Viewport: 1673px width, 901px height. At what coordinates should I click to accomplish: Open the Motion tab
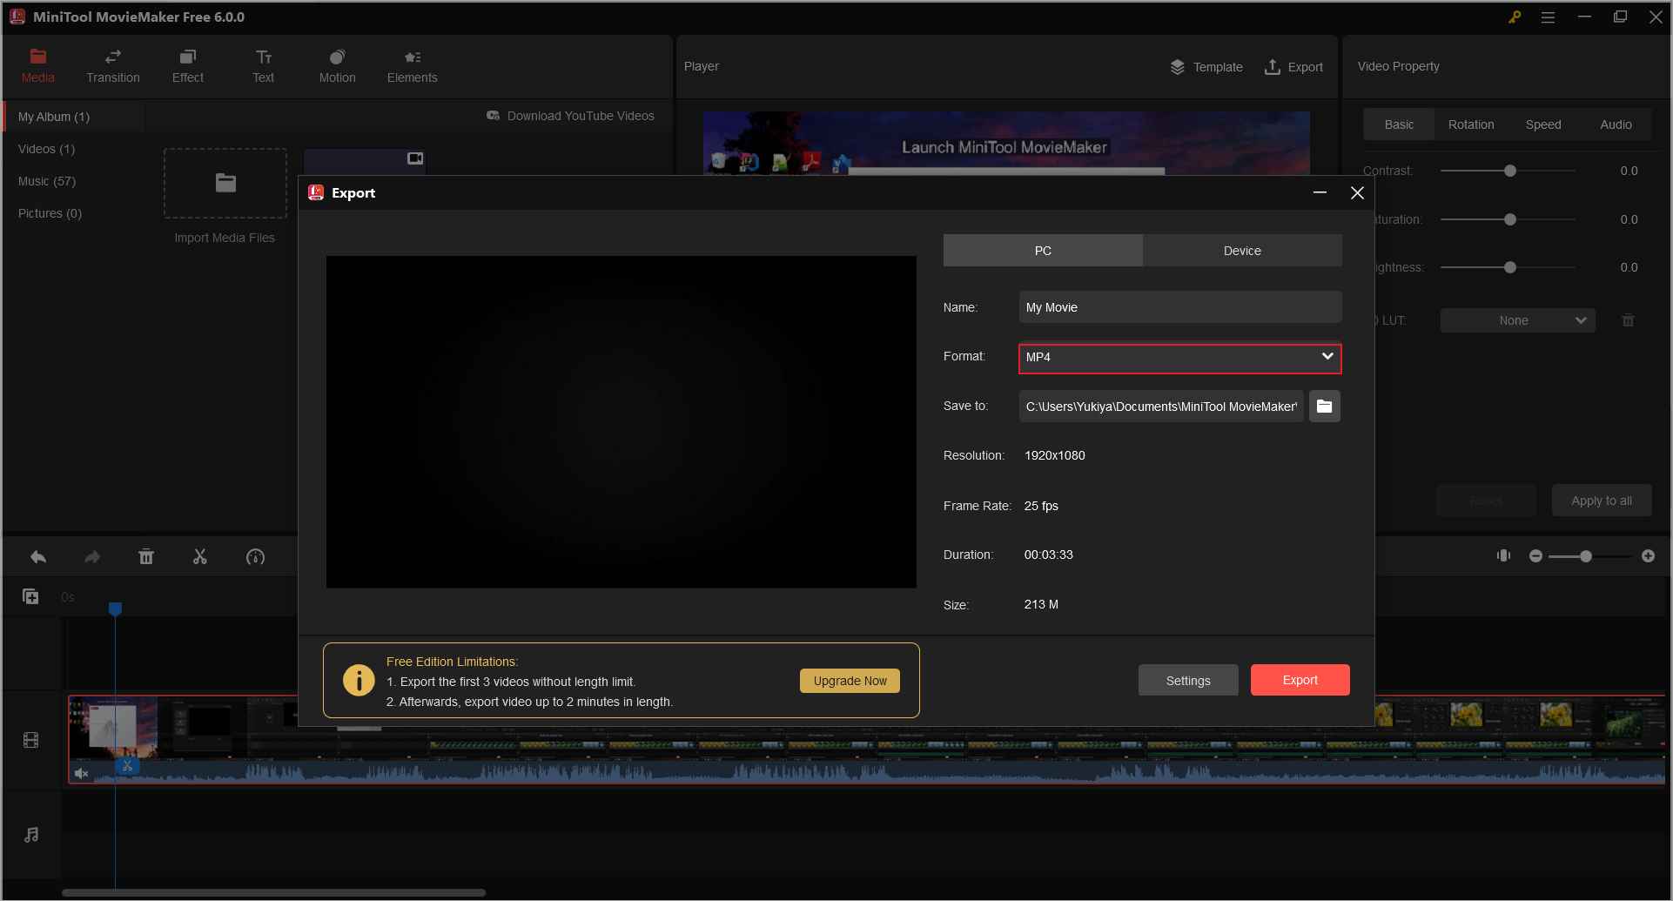pos(337,66)
